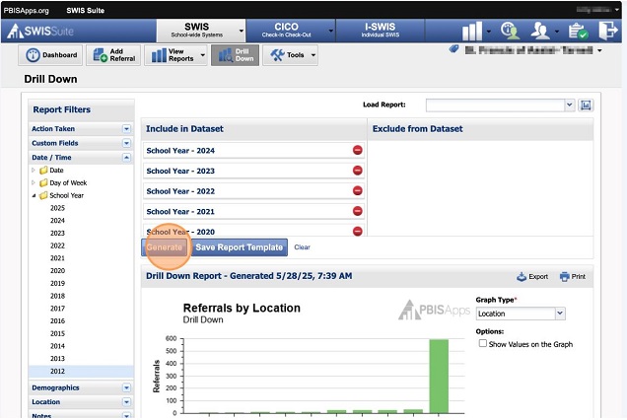
Task: Click the Add Referral button
Action: (x=113, y=55)
